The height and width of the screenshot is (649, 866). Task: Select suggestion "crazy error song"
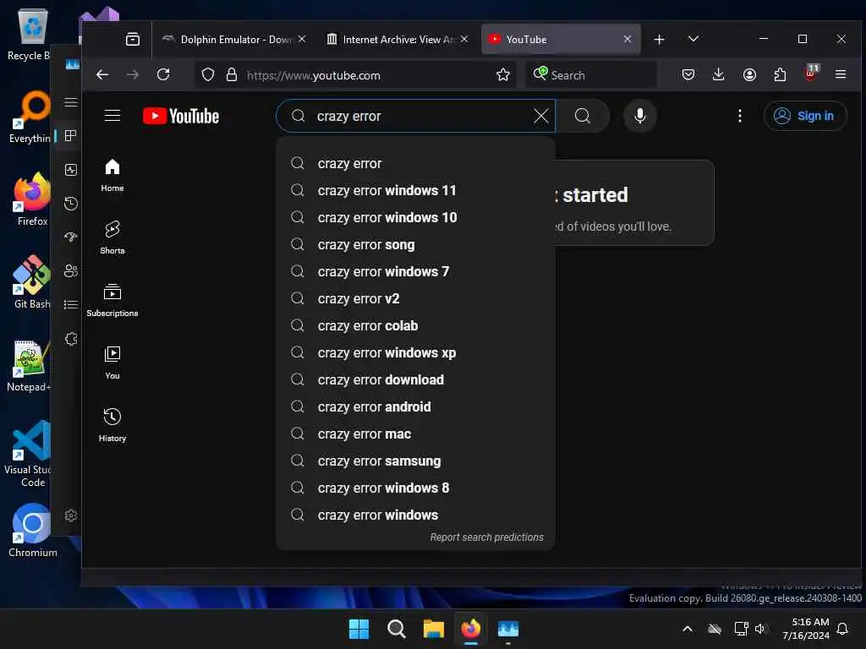click(x=415, y=244)
